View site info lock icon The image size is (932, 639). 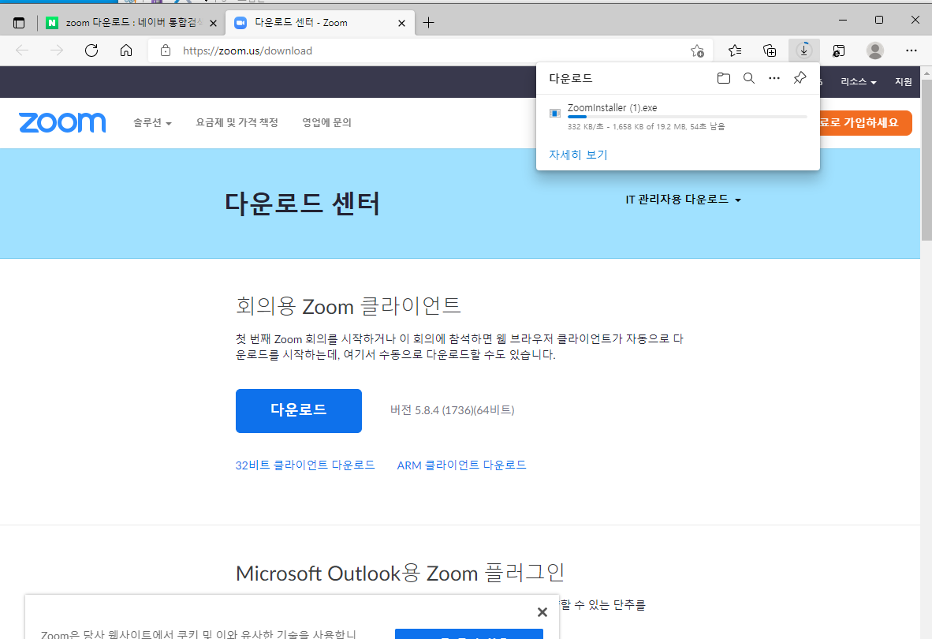(x=166, y=50)
